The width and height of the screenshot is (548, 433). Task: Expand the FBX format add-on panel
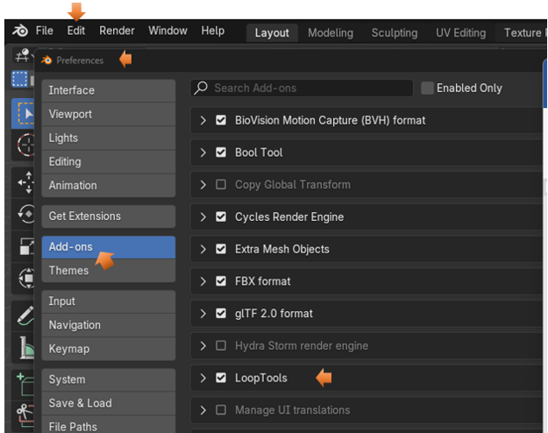(x=203, y=281)
